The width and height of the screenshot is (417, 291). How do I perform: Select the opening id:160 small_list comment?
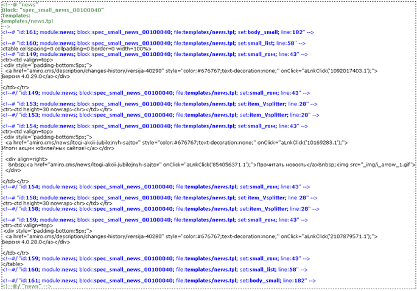pos(158,43)
